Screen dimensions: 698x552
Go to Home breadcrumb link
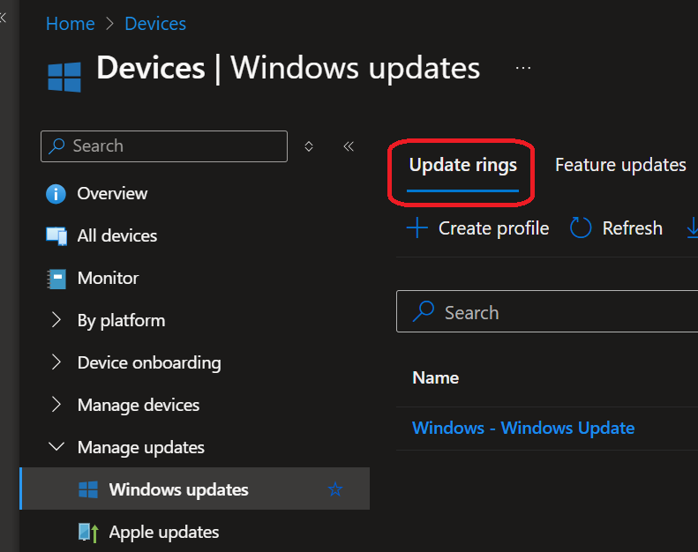(x=70, y=24)
